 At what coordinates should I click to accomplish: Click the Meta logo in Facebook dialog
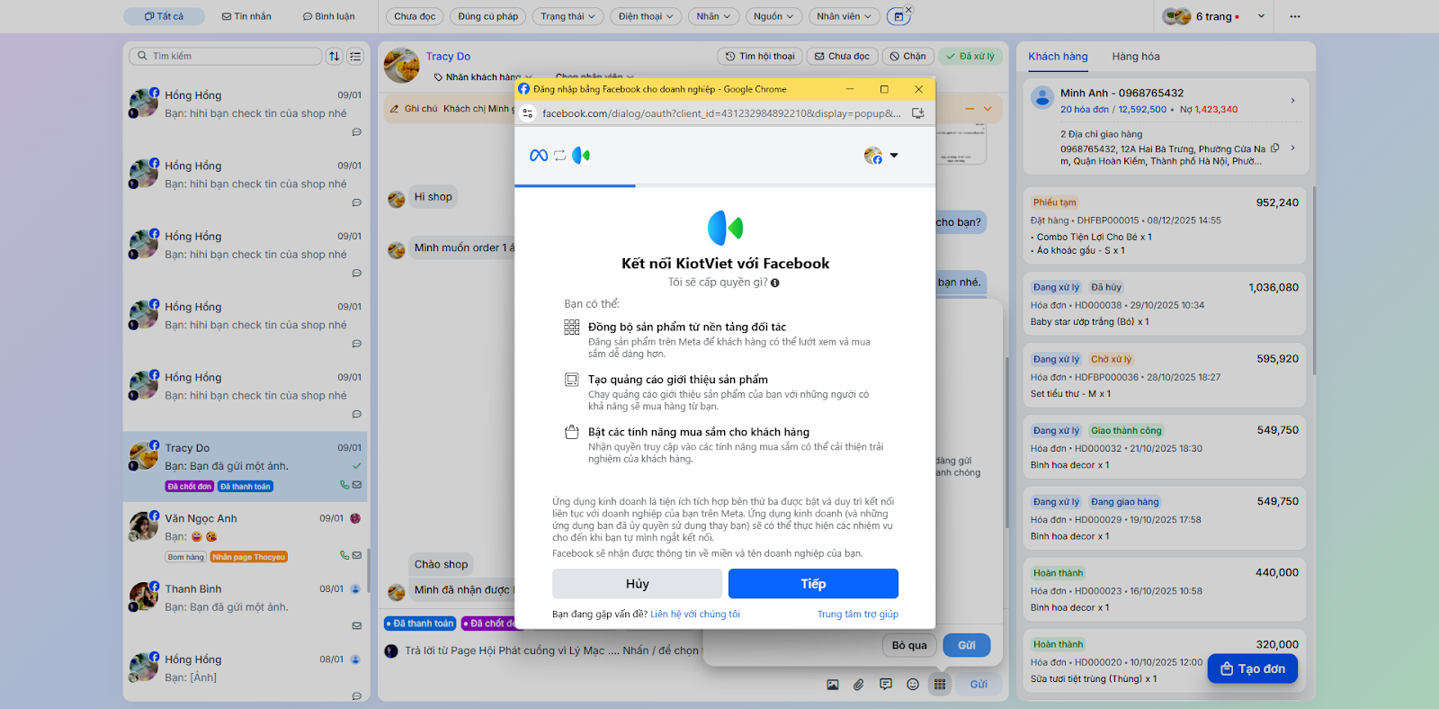(539, 156)
